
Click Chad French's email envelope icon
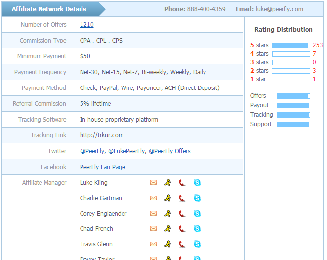[x=153, y=229]
